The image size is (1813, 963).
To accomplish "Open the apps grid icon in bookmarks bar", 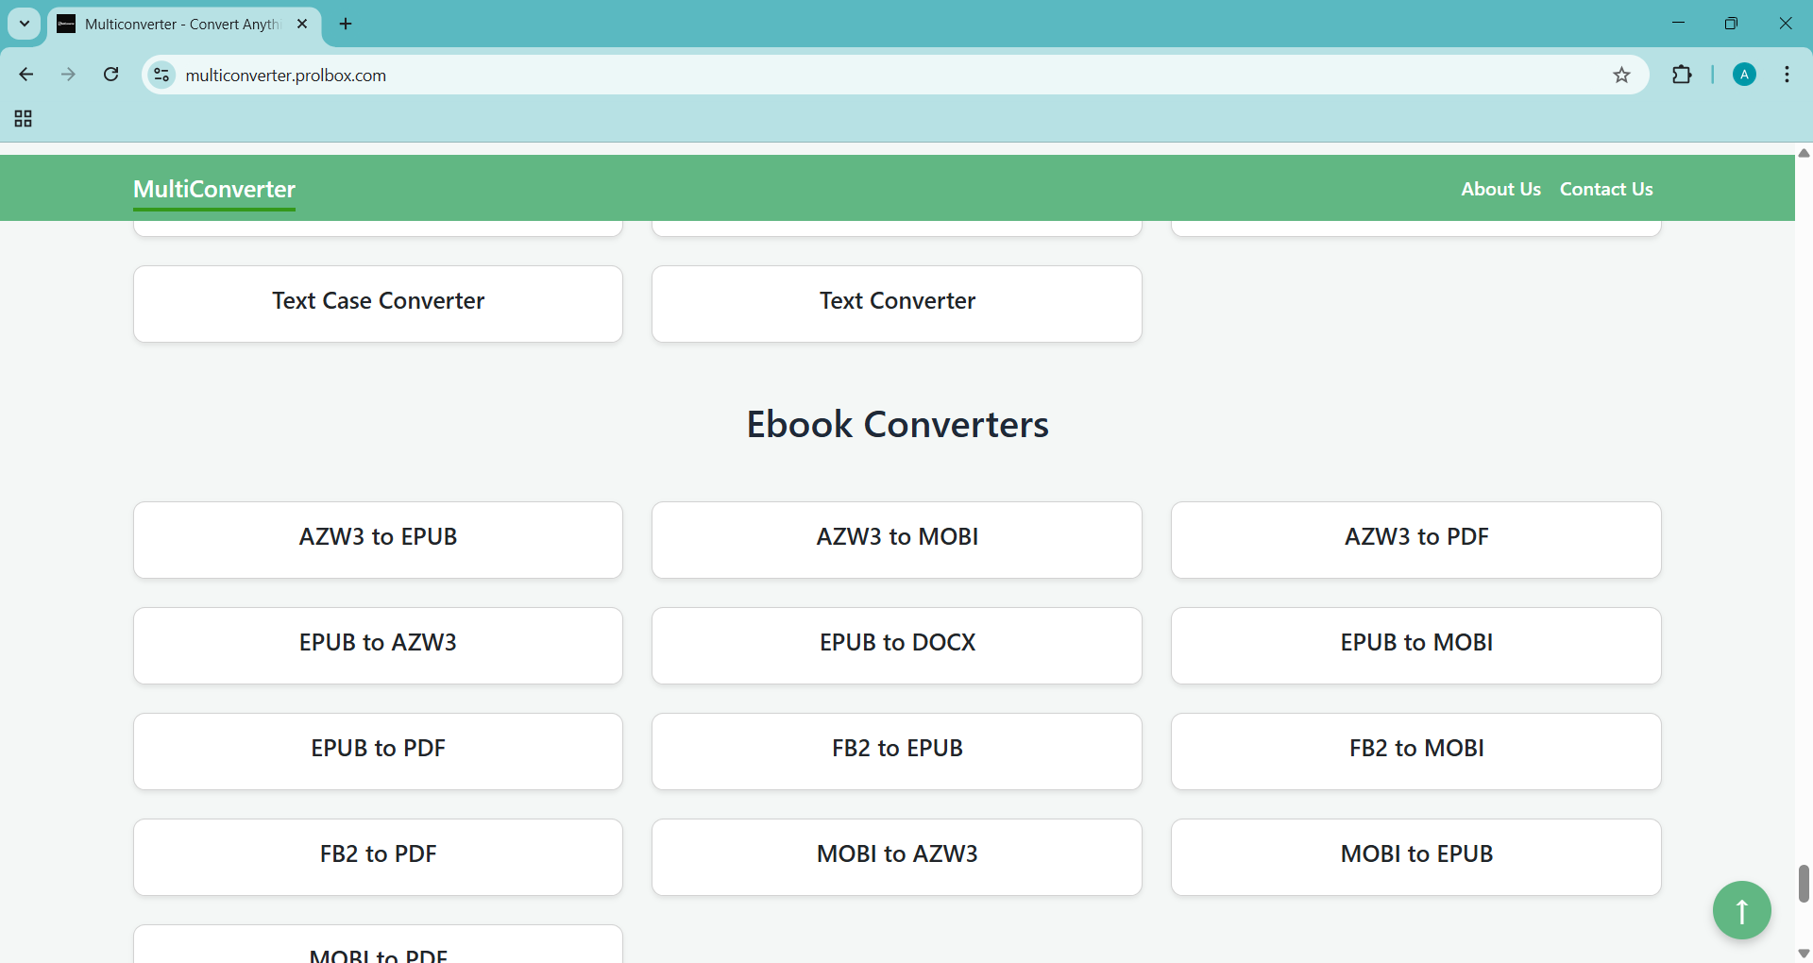I will [x=24, y=119].
